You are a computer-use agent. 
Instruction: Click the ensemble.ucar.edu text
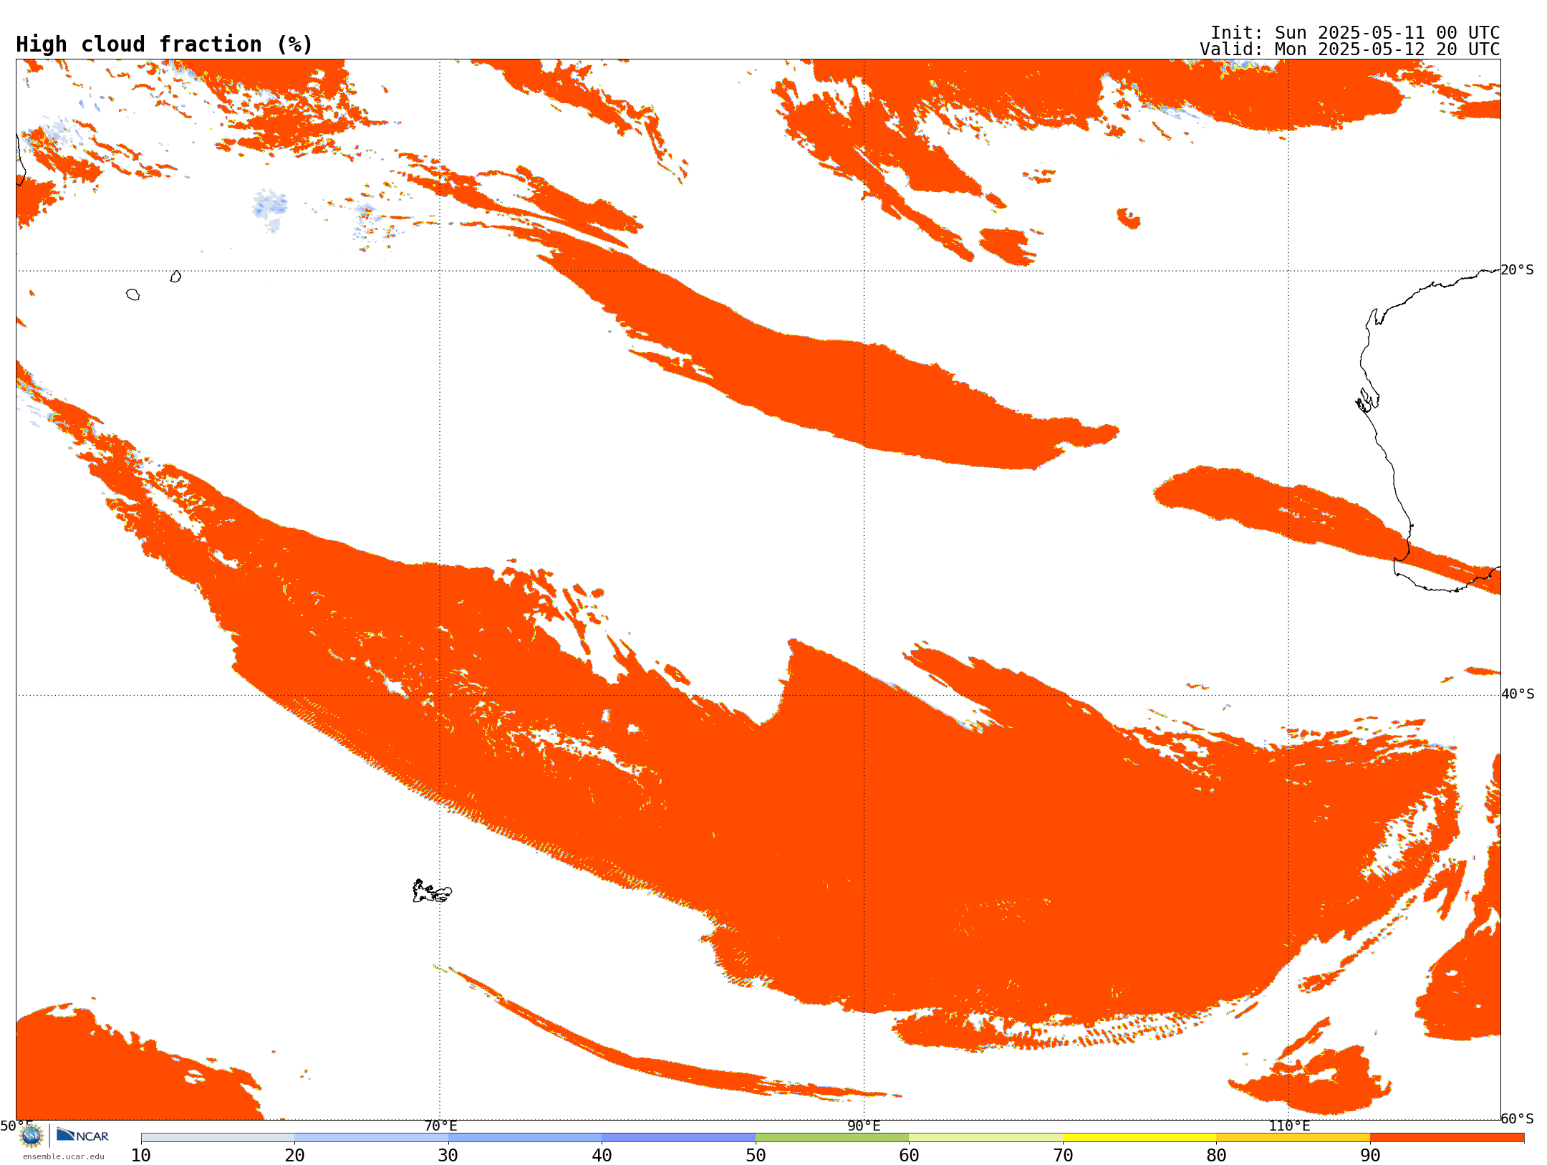(64, 1156)
